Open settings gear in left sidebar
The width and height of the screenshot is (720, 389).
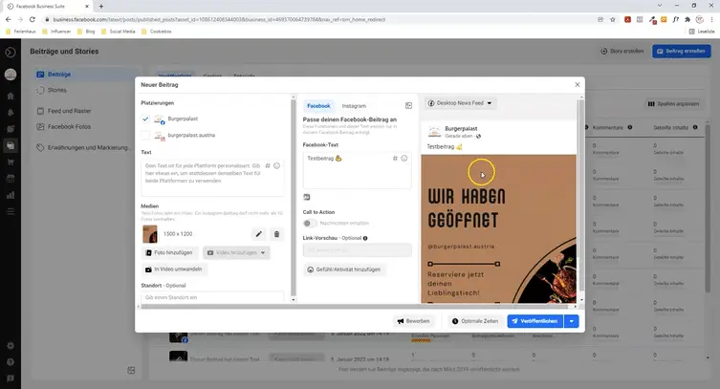coord(11,345)
